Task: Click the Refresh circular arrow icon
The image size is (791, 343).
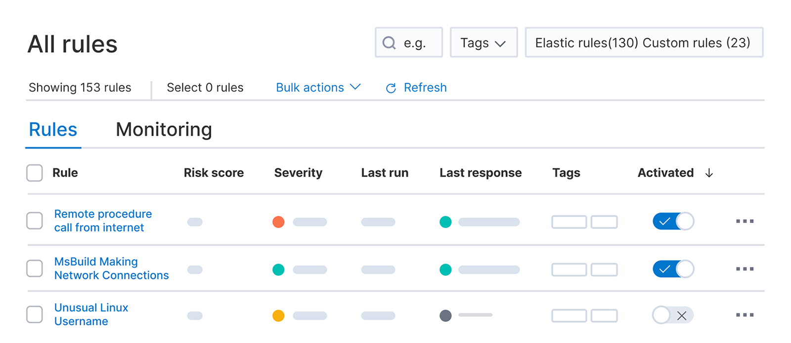Action: pyautogui.click(x=391, y=88)
